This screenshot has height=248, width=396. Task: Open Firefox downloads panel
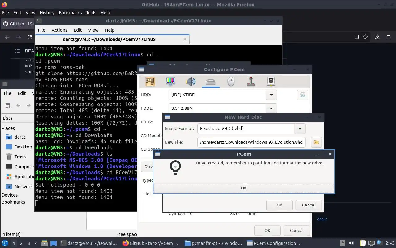pos(377,37)
